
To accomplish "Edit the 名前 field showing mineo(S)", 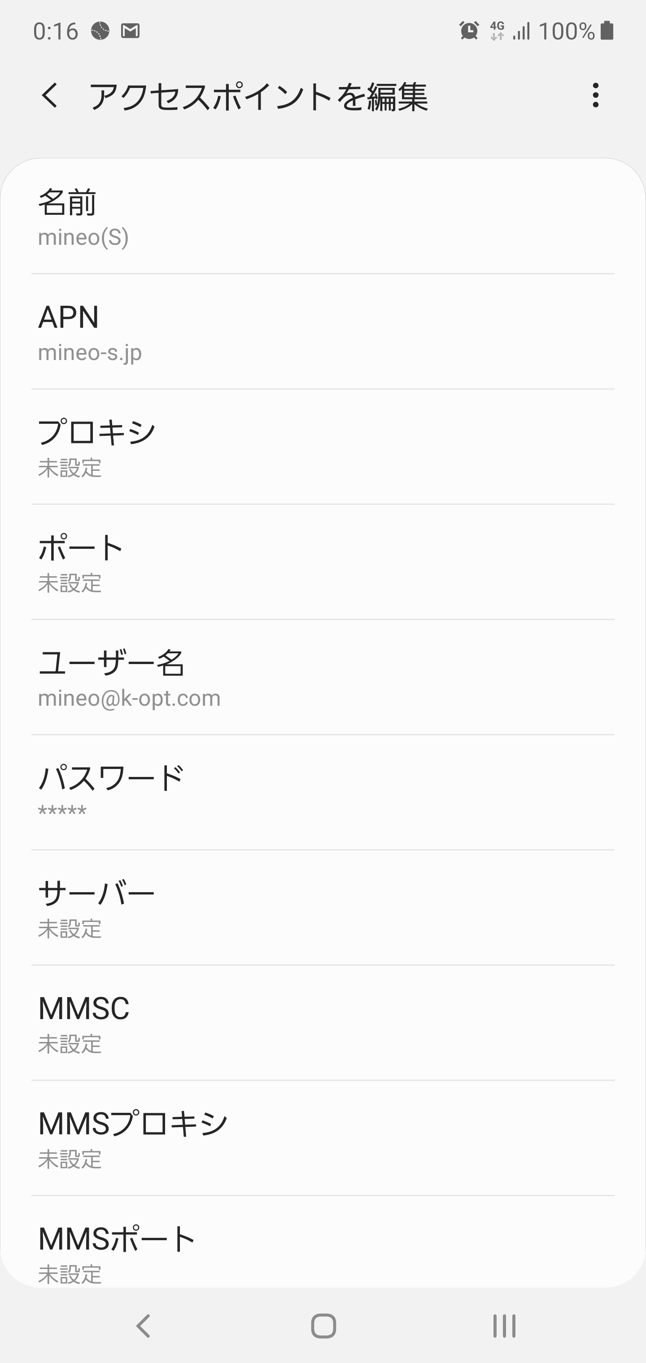I will (x=323, y=217).
